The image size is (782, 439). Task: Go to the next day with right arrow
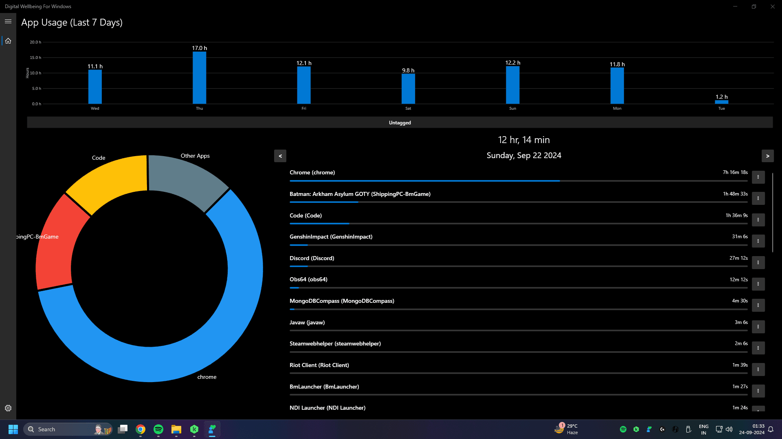(768, 156)
